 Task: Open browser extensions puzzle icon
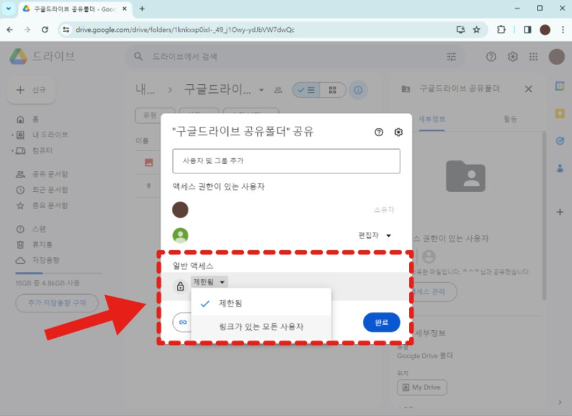(501, 30)
